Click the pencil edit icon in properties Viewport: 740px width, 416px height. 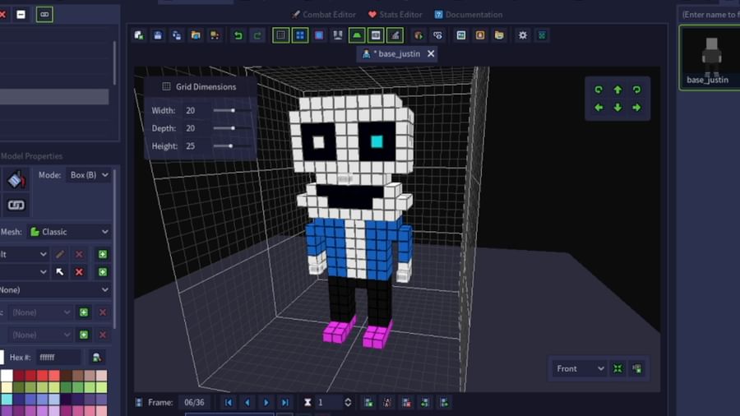pyautogui.click(x=60, y=254)
